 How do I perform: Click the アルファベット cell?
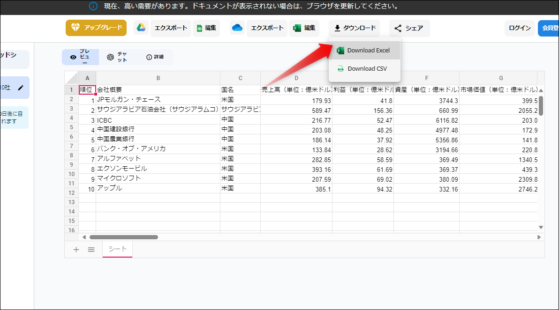[158, 159]
